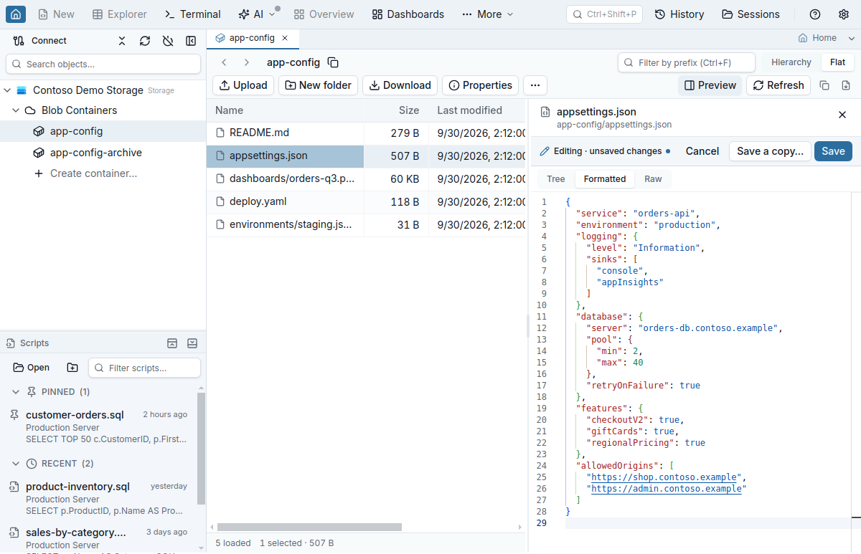Screen dimensions: 861x554
Task: Click the horizontal scrollbar under file list
Action: pyautogui.click(x=309, y=527)
